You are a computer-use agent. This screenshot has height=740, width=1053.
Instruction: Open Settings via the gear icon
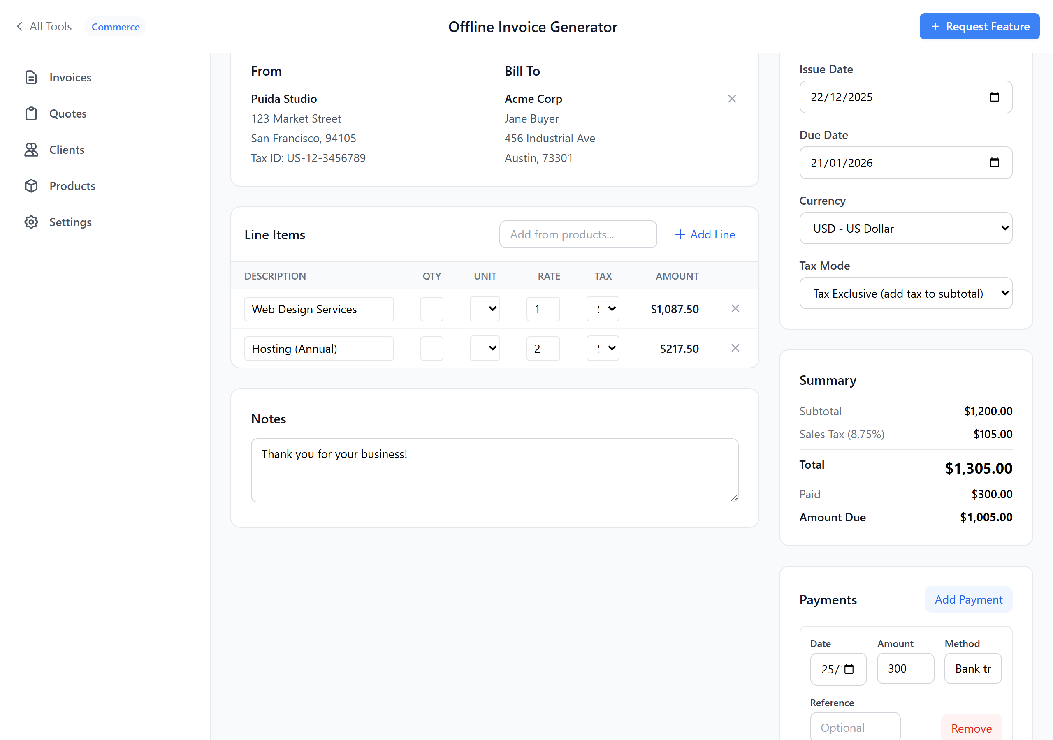(x=31, y=222)
